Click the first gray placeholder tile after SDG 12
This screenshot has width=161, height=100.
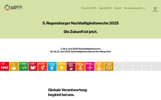(x=118, y=66)
